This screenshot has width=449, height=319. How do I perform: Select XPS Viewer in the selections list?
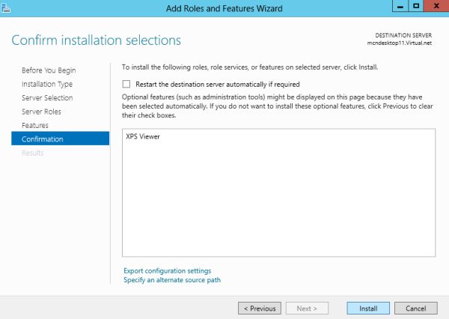pyautogui.click(x=143, y=137)
